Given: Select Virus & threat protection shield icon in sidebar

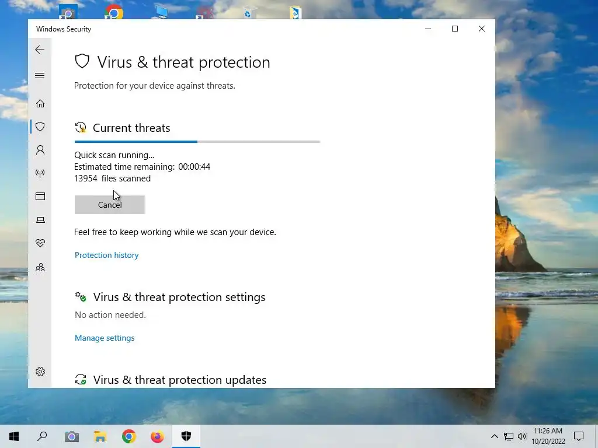Looking at the screenshot, I should (x=40, y=127).
